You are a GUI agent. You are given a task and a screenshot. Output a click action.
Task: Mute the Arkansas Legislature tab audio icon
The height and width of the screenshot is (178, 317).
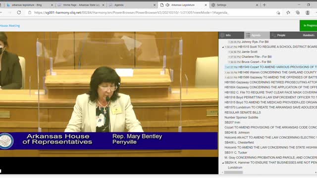167,5
